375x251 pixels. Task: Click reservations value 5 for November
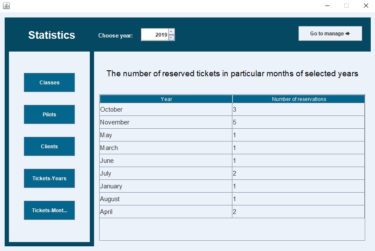(298, 122)
